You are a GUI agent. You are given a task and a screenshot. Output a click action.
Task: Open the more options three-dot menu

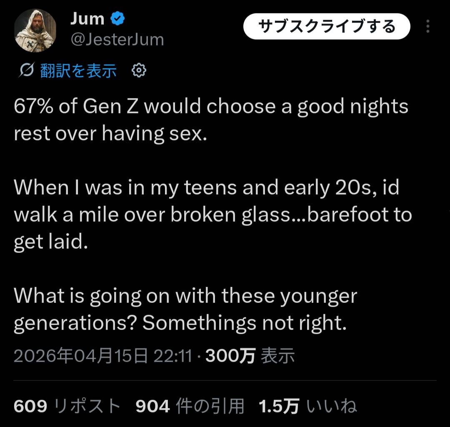(x=427, y=26)
